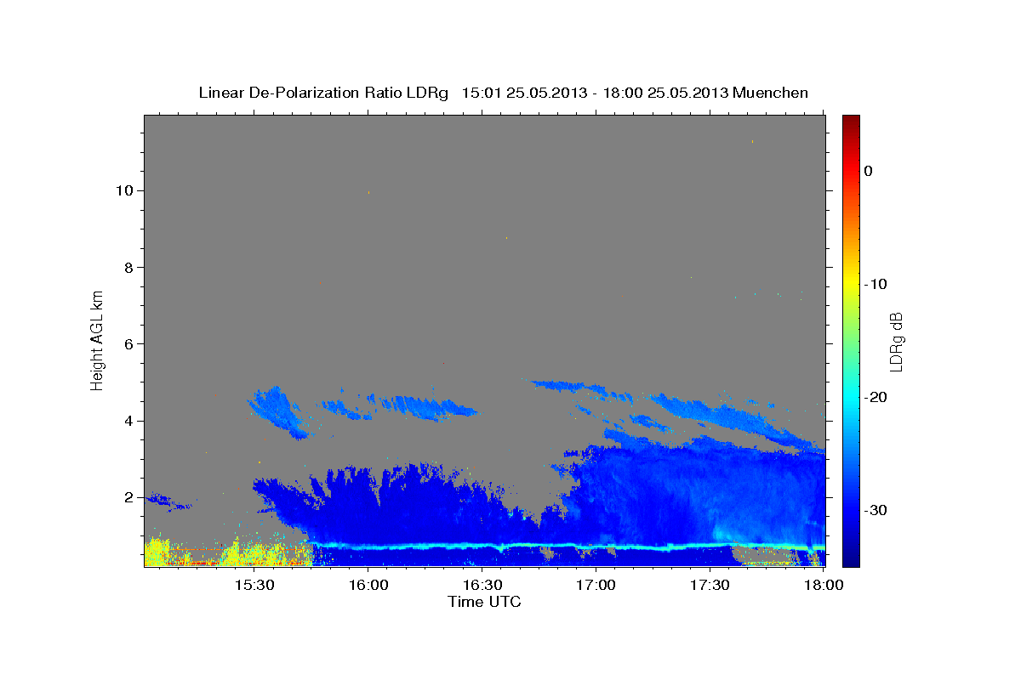Click the height tick label 6
Image resolution: width=1021 pixels, height=680 pixels.
point(130,344)
